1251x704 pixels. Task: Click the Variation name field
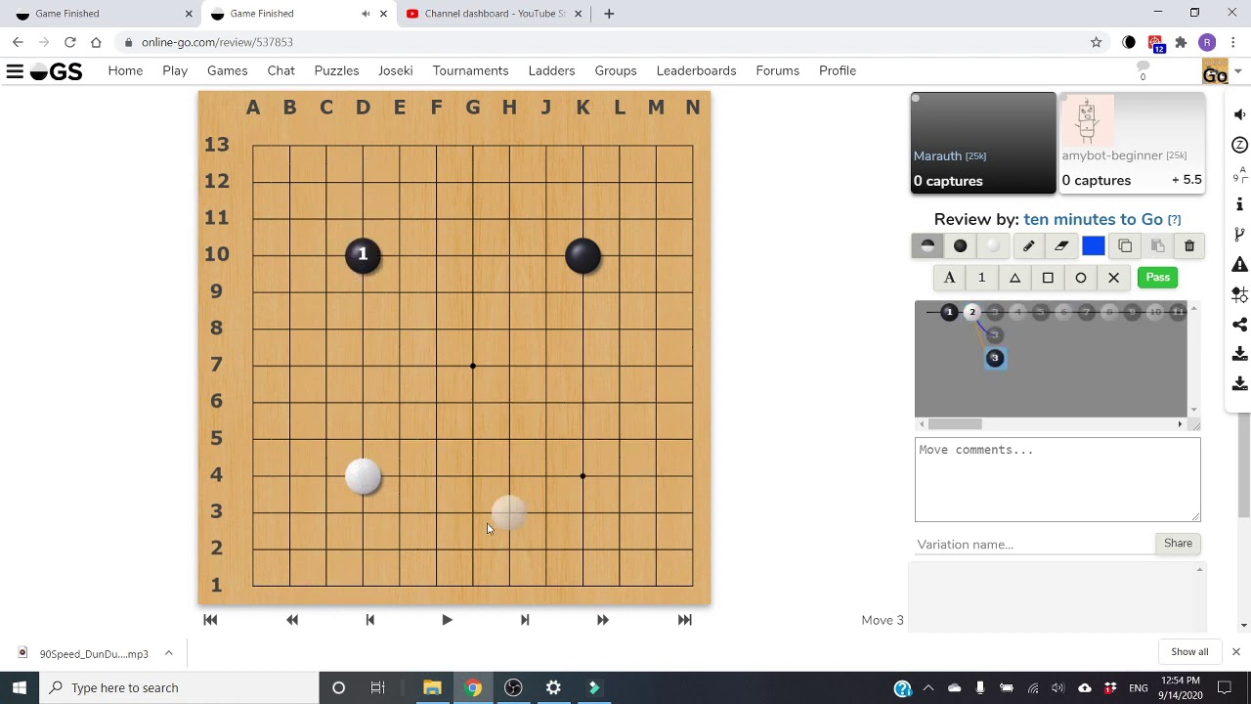click(x=1034, y=544)
